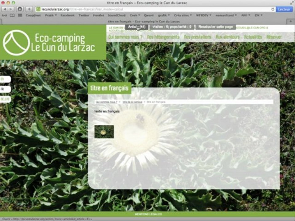Click the Article (41) admin button
295x221 pixels.
[137, 27]
